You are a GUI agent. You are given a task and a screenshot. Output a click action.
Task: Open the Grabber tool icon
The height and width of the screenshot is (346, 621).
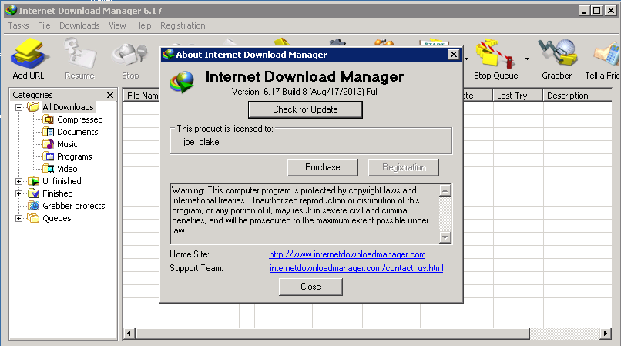coord(557,52)
